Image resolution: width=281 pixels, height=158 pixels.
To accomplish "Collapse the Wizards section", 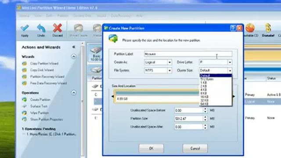I will pos(74,57).
